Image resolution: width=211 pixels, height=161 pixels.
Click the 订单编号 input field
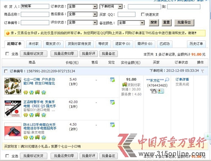click(35, 23)
